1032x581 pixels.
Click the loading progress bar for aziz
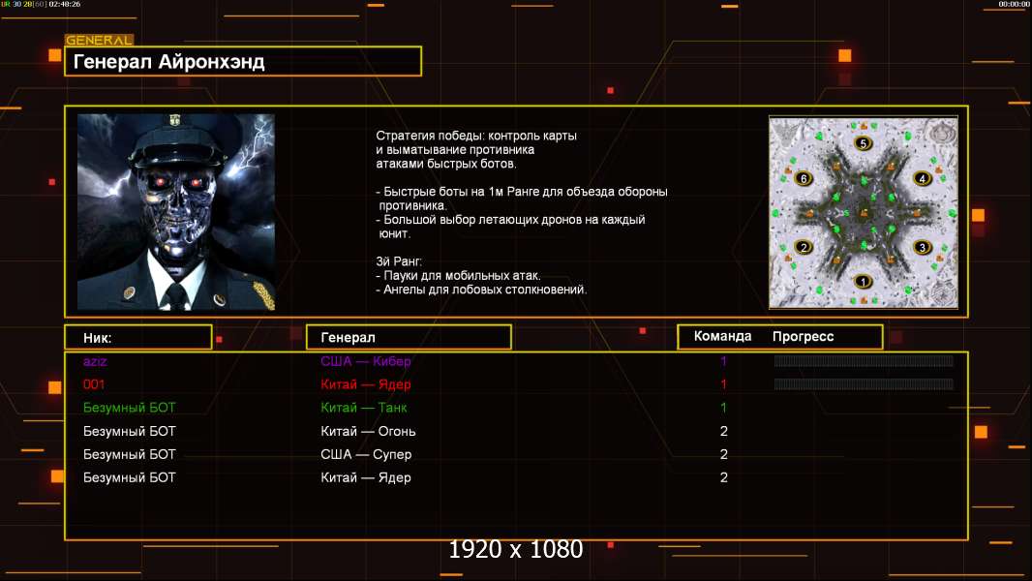click(x=864, y=360)
